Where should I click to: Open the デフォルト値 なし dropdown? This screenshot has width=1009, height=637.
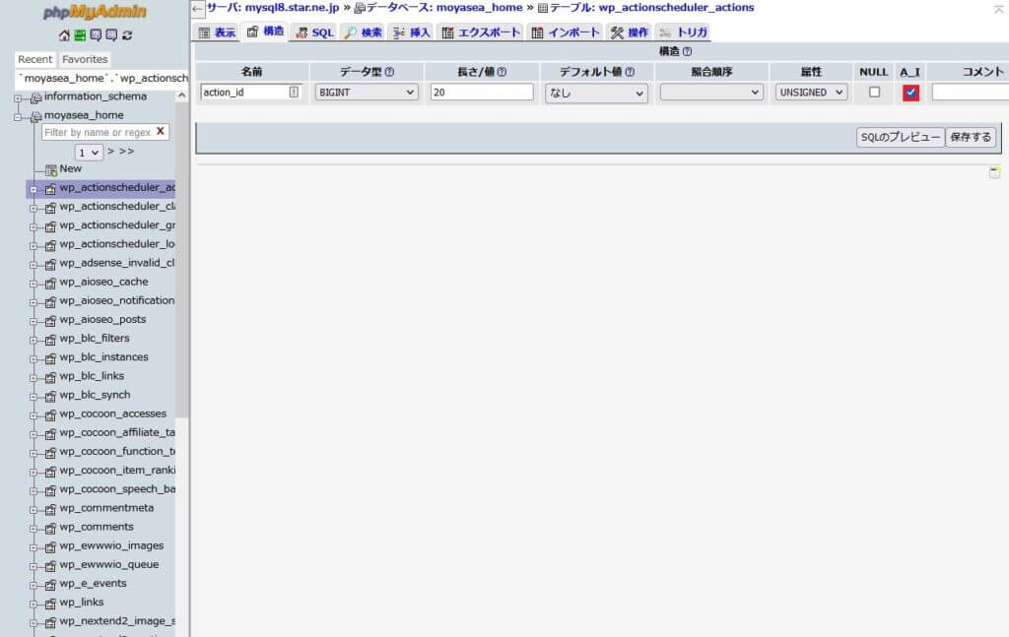pos(595,93)
